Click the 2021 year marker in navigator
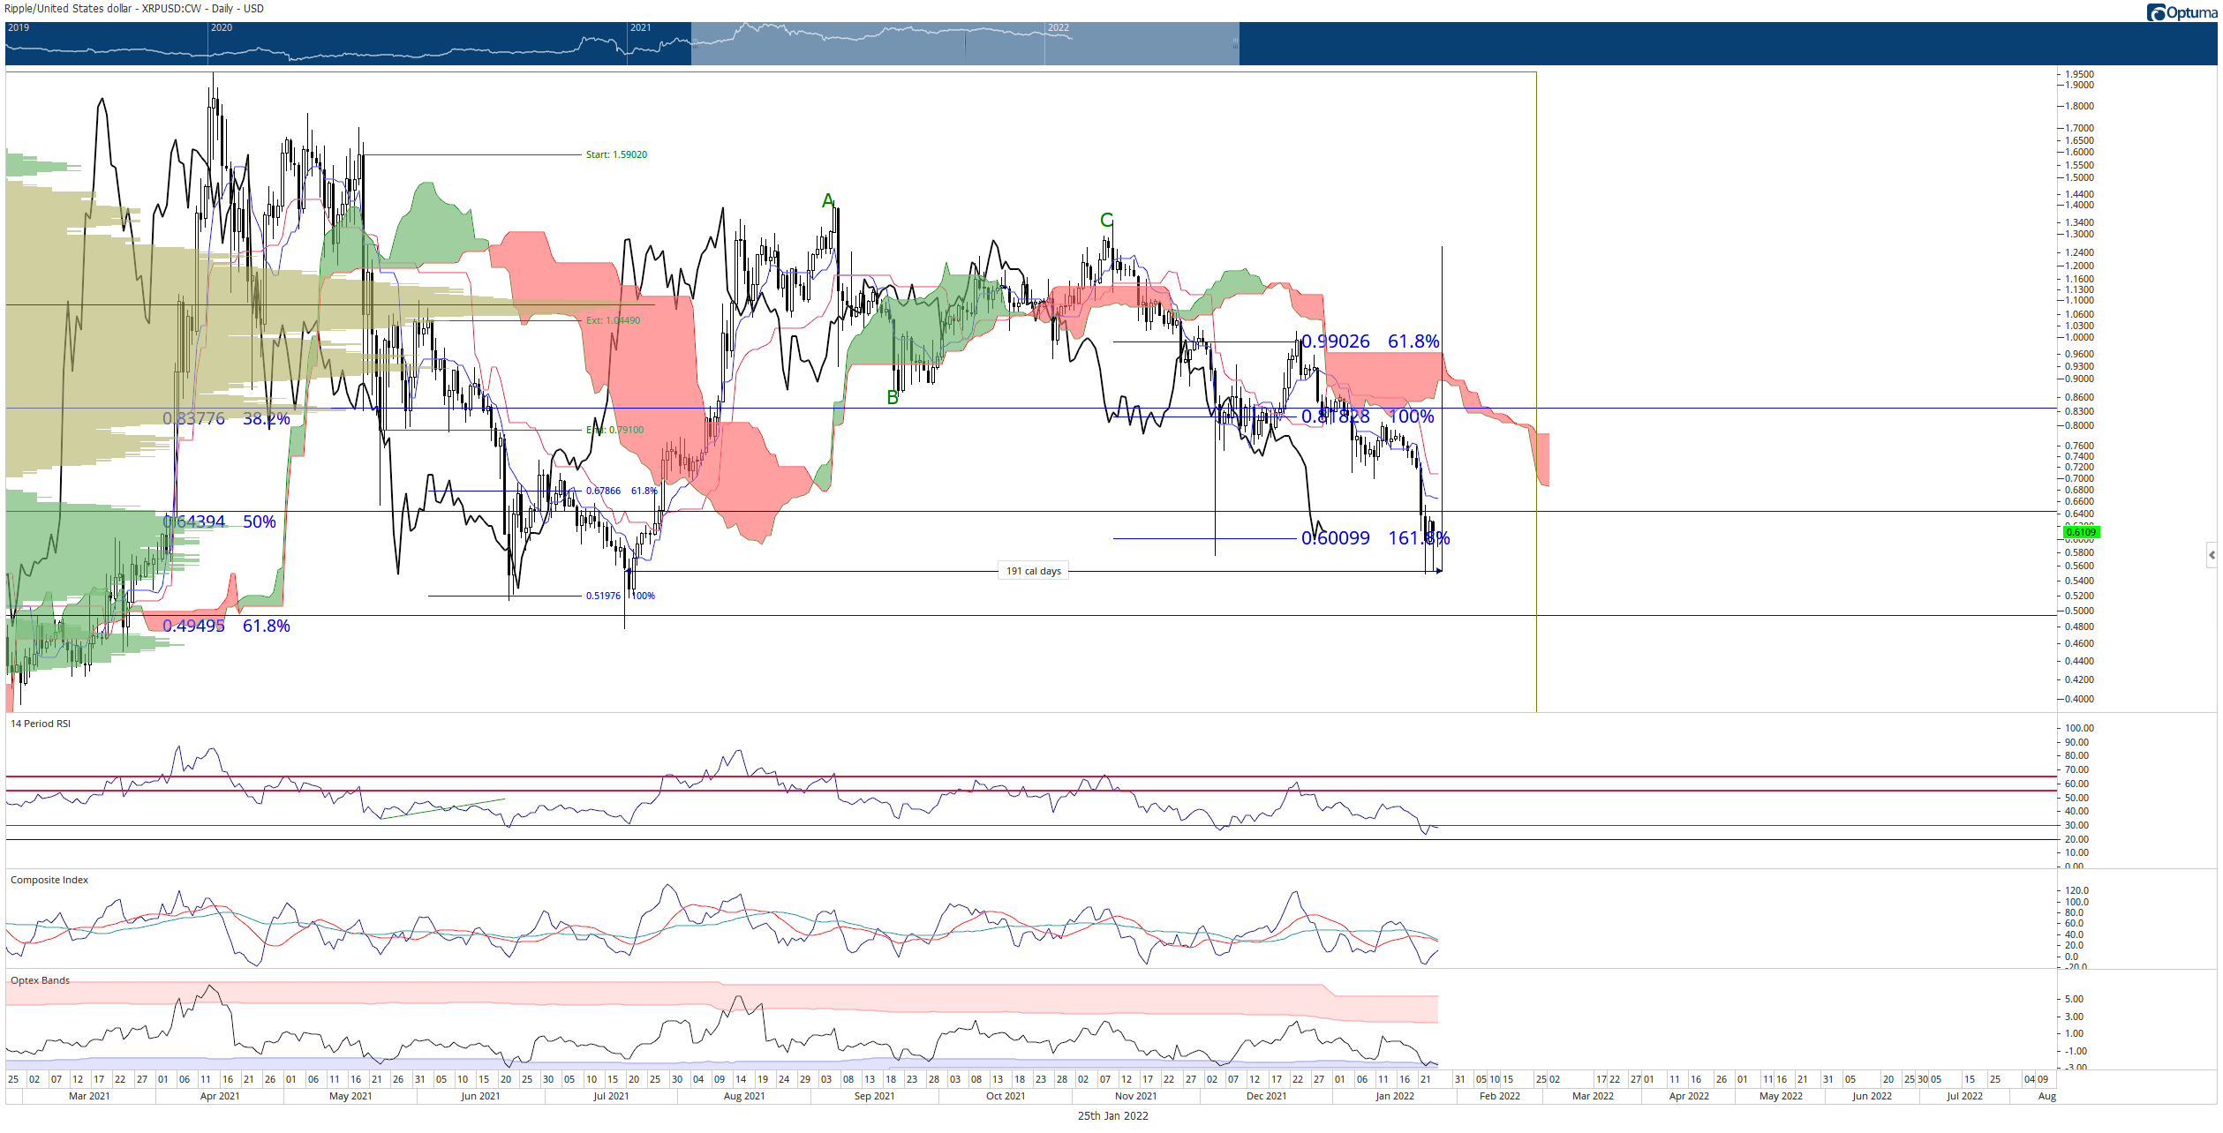Screen dimensions: 2223x1133 click(x=640, y=27)
